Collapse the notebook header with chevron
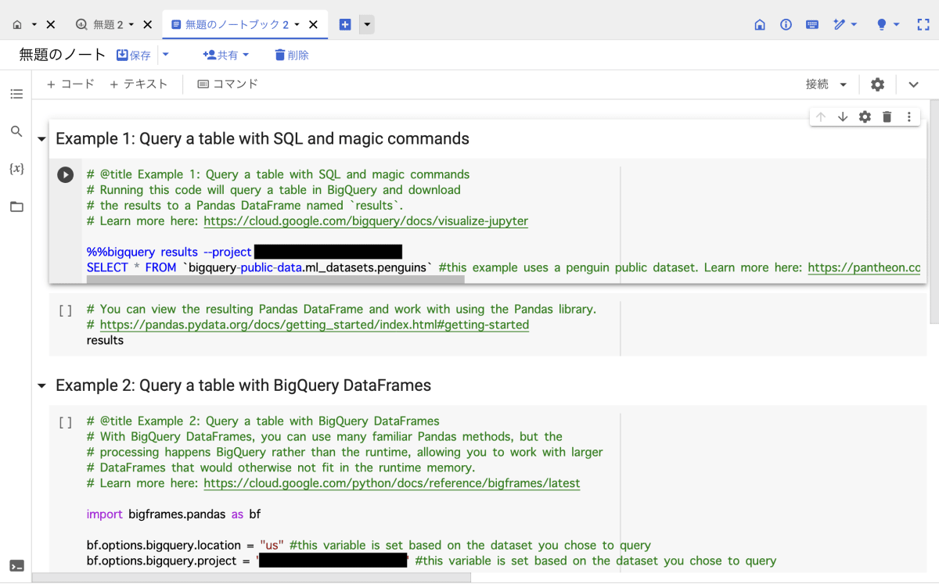 913,84
